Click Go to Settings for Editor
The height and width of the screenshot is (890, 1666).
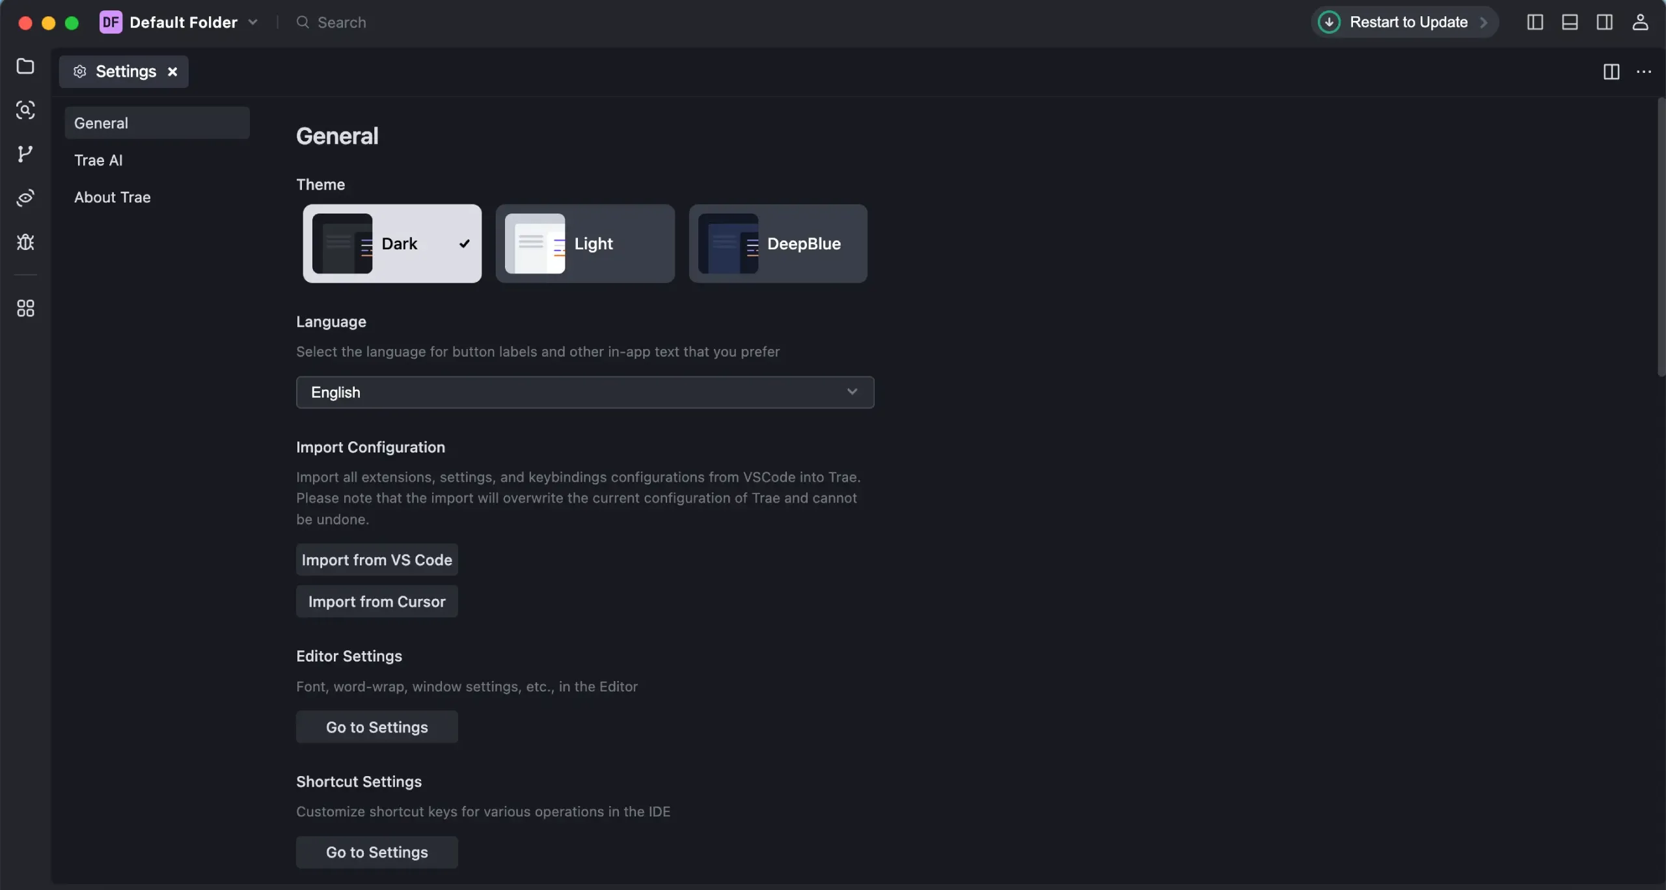(x=377, y=727)
